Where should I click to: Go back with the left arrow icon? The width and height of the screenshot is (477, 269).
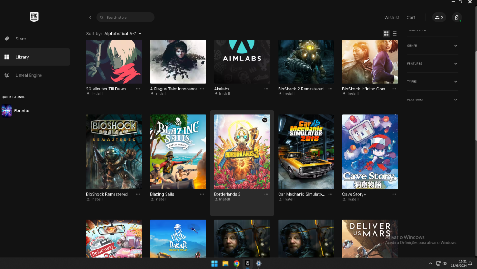(x=90, y=17)
